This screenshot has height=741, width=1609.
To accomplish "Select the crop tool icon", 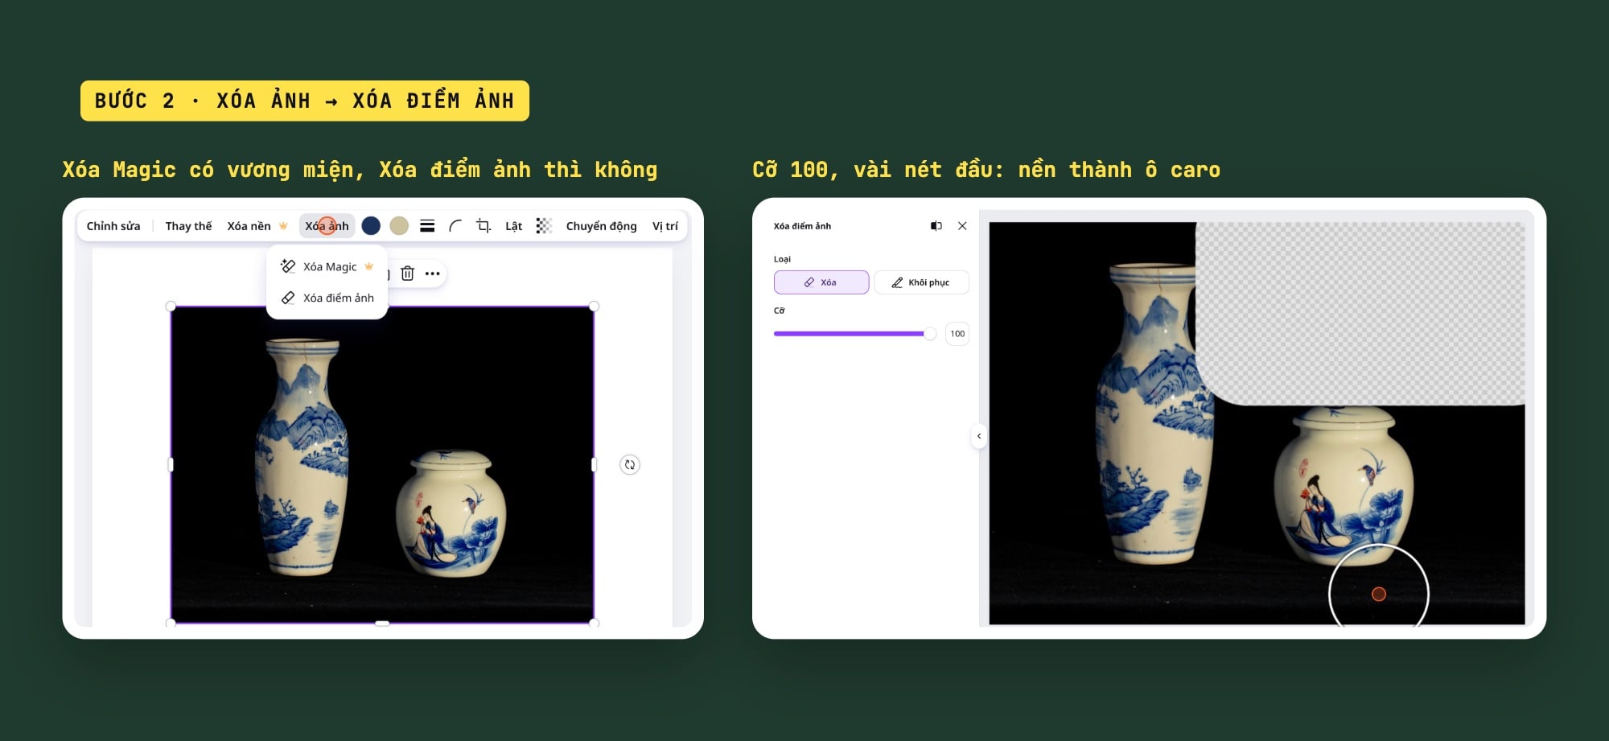I will click(484, 226).
